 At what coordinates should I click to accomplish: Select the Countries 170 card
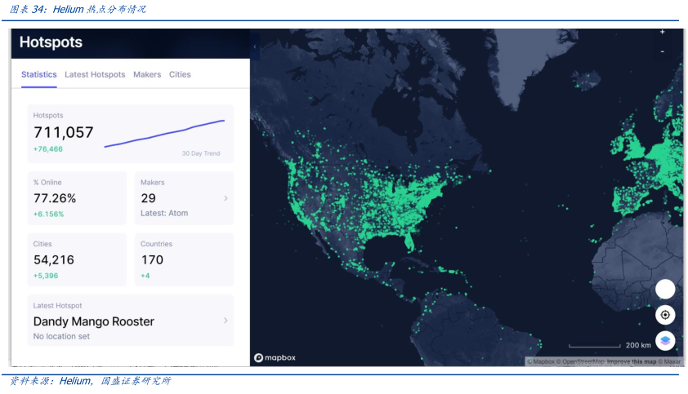point(185,259)
